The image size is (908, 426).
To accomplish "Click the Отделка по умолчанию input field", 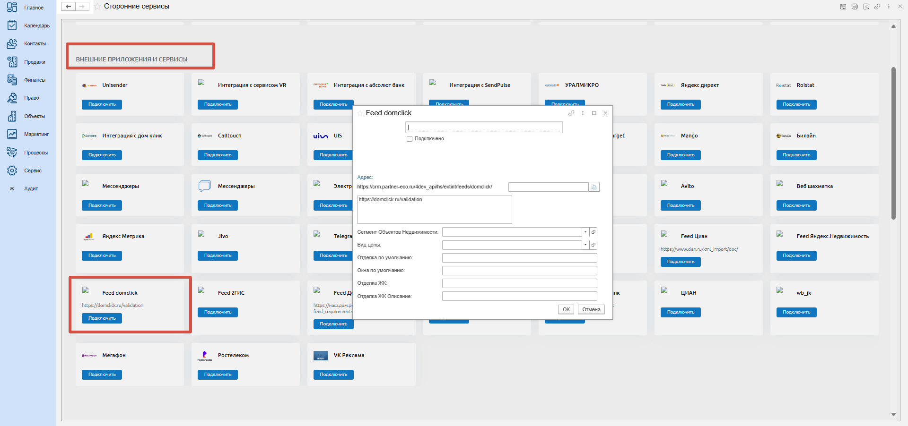I will 519,258.
